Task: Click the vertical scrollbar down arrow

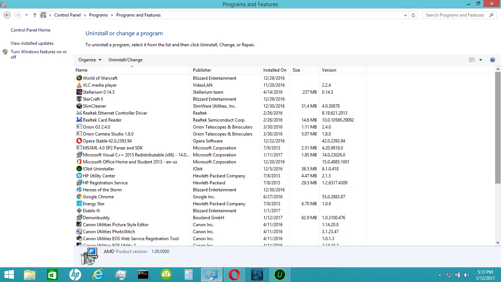Action: click(498, 243)
